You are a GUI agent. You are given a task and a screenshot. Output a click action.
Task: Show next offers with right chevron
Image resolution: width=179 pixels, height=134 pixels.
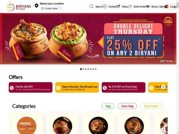point(163,87)
